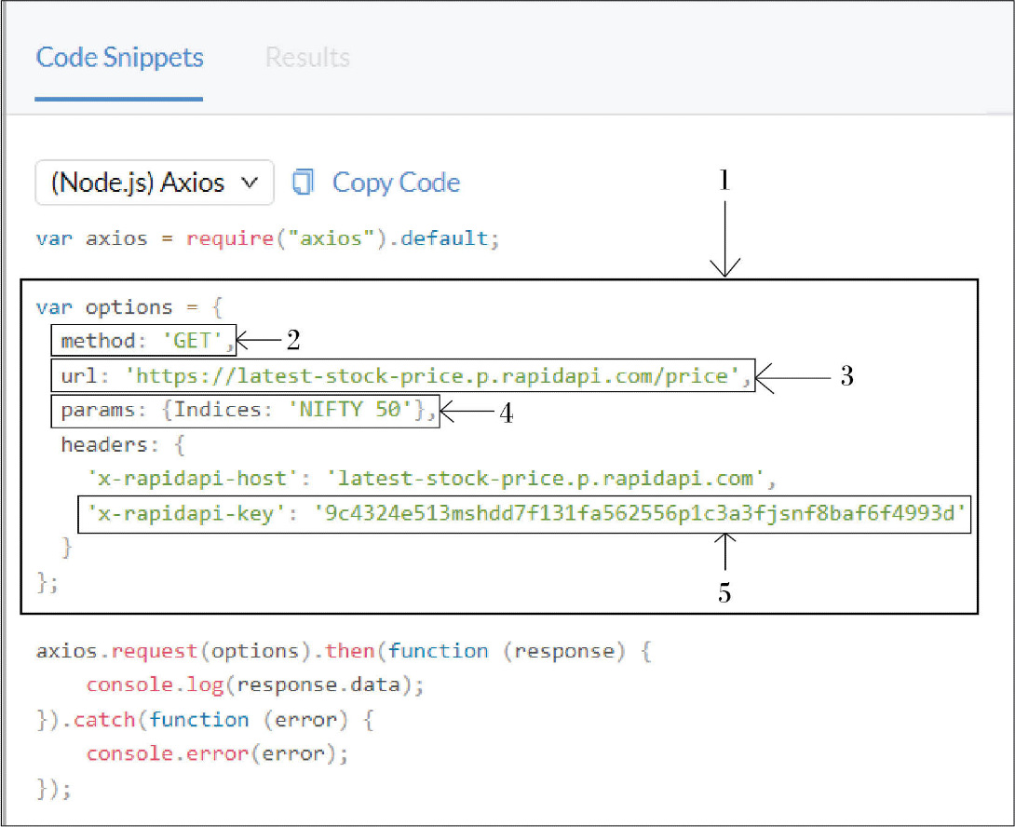Click the 'NIFTY 50' params value
Screen dimensions: 1015x827
pyautogui.click(x=356, y=411)
